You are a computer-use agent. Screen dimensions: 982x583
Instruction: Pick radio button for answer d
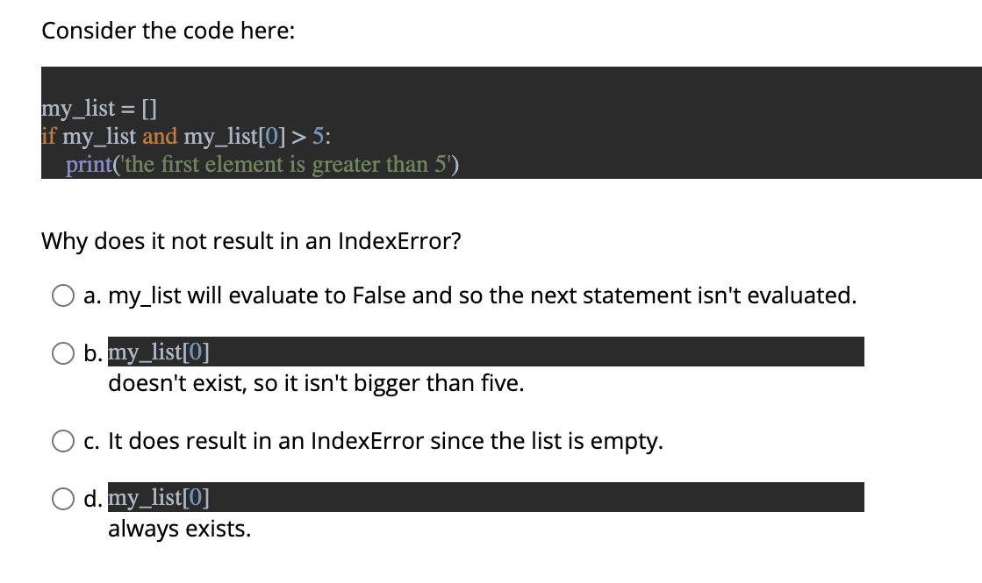coord(62,499)
